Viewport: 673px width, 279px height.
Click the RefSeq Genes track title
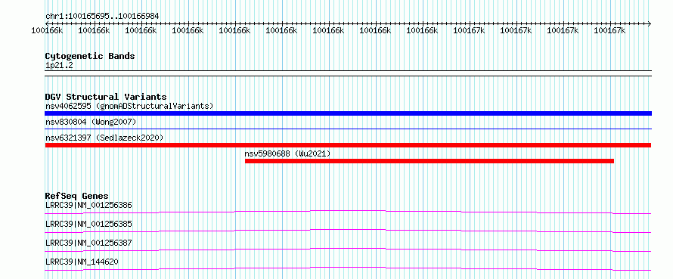pyautogui.click(x=76, y=196)
